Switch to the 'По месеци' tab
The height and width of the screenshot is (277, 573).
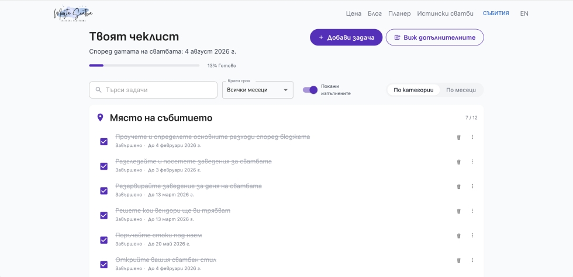click(x=461, y=90)
